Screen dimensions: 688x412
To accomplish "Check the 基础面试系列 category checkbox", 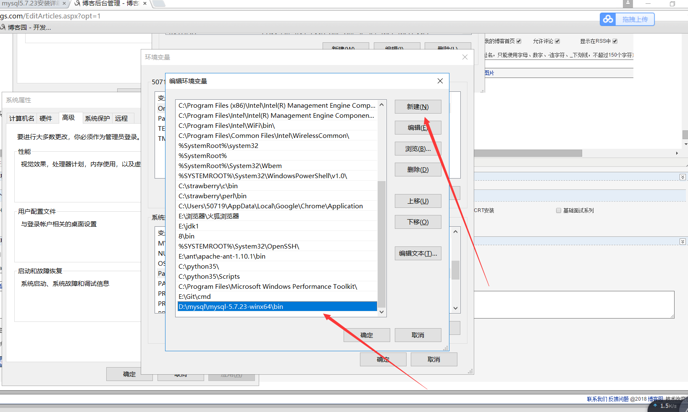I will 559,210.
